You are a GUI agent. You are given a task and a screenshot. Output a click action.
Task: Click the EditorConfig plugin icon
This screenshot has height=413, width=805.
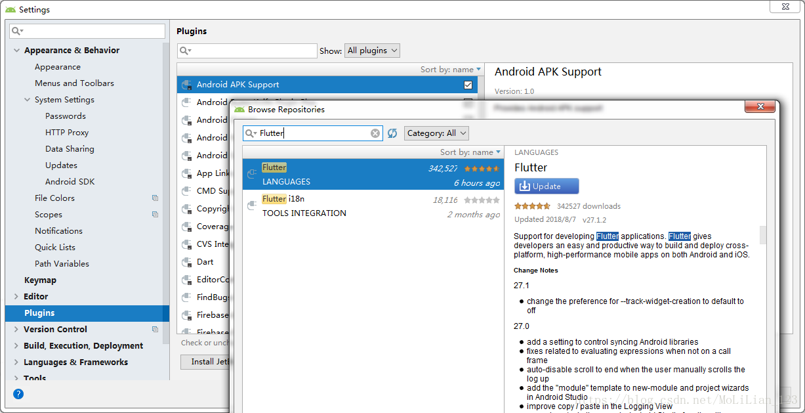(x=186, y=280)
